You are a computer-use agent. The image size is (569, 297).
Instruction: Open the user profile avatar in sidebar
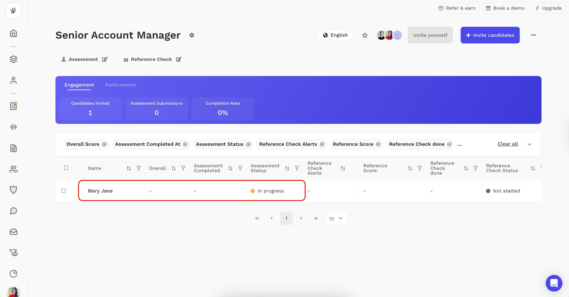click(x=13, y=292)
